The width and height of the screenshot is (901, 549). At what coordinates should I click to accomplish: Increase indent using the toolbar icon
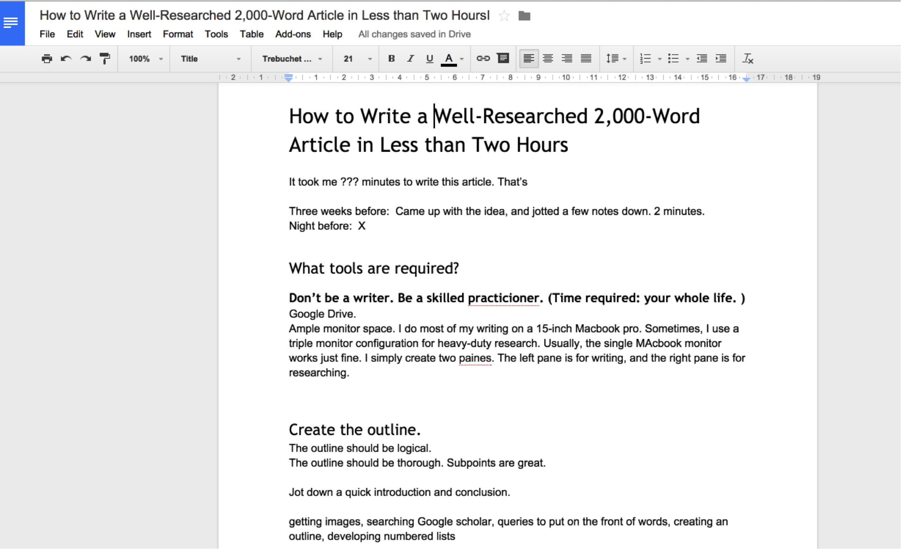click(x=721, y=58)
